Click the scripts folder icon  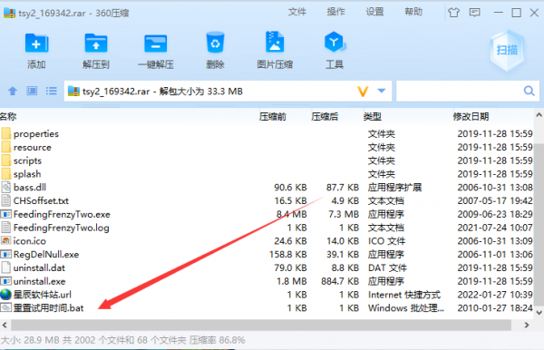coord(6,160)
